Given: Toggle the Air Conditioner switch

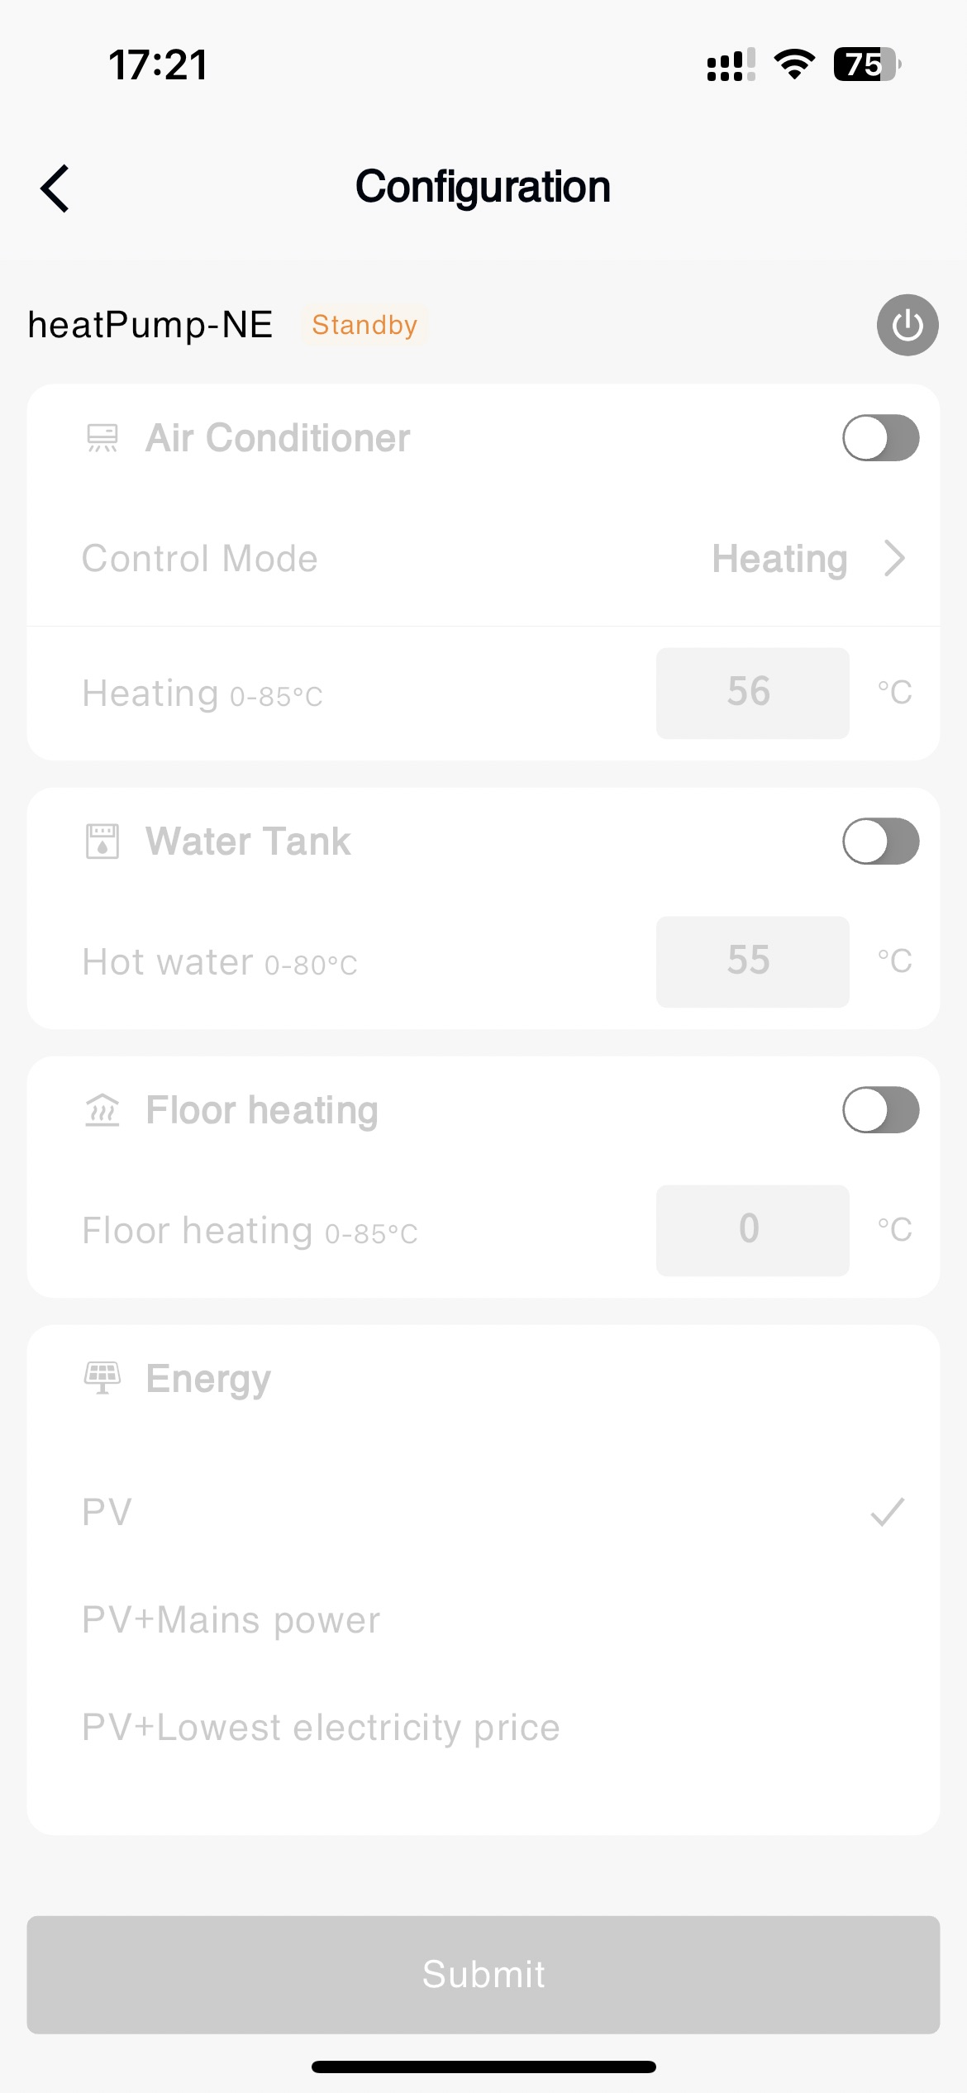Looking at the screenshot, I should [880, 438].
